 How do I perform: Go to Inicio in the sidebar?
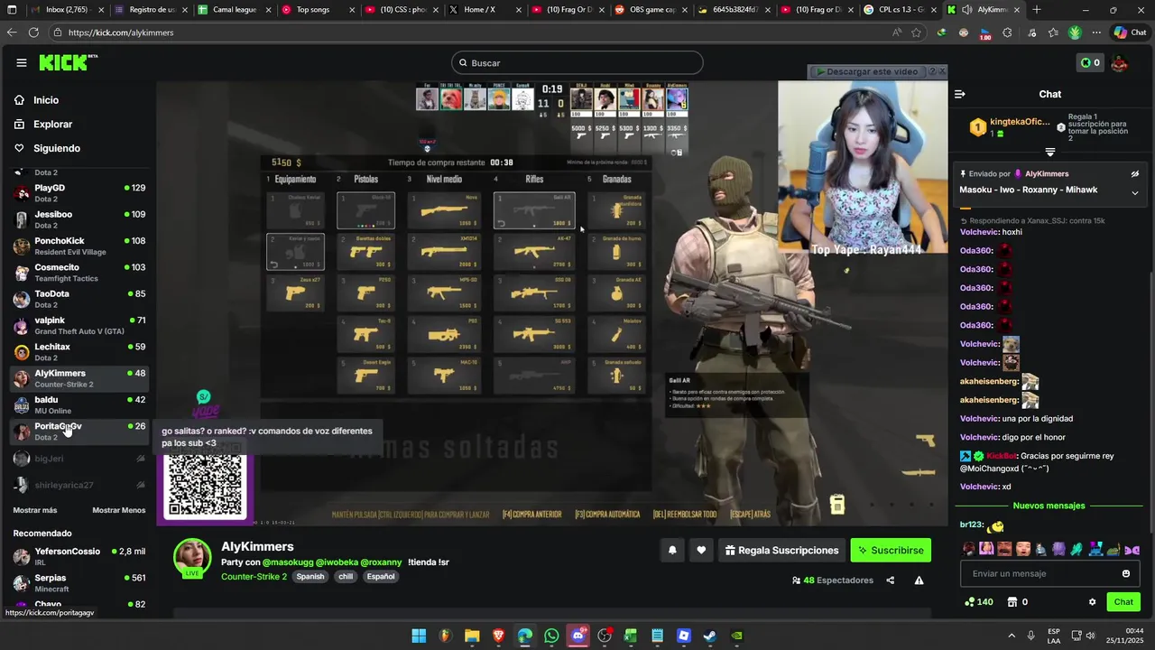pos(46,100)
